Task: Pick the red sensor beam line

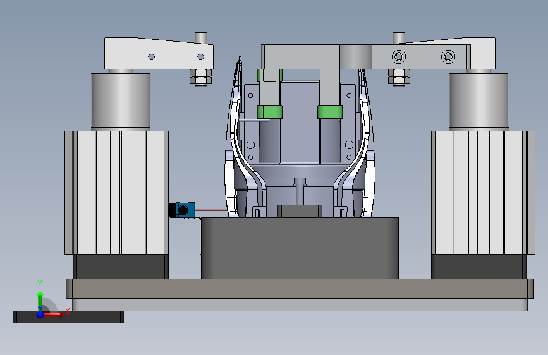Action: click(212, 210)
